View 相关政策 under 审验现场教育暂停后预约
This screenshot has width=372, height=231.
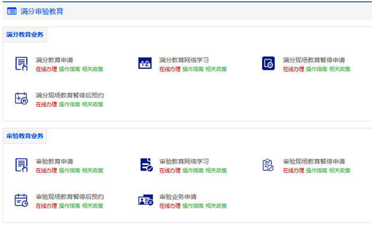tap(92, 206)
